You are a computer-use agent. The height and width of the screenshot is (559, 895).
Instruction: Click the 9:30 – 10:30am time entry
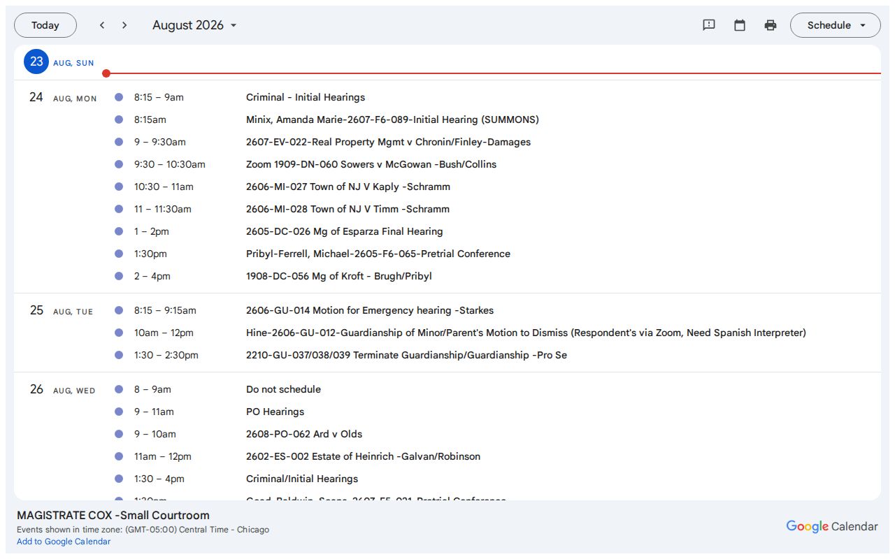tap(170, 164)
